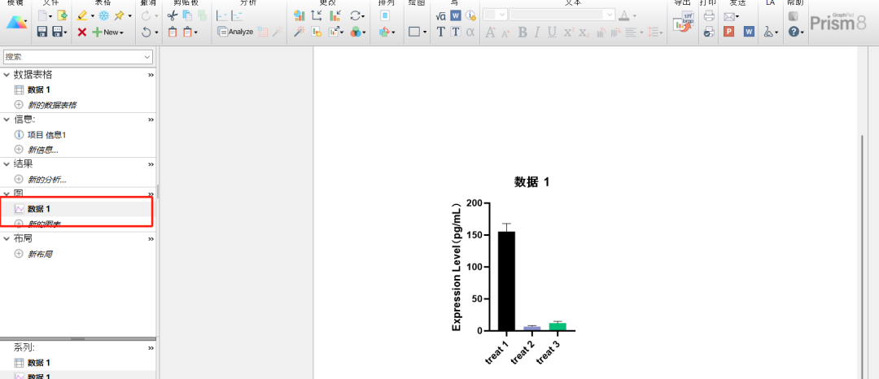Click the save floppy disk icon
The height and width of the screenshot is (379, 879).
(40, 32)
